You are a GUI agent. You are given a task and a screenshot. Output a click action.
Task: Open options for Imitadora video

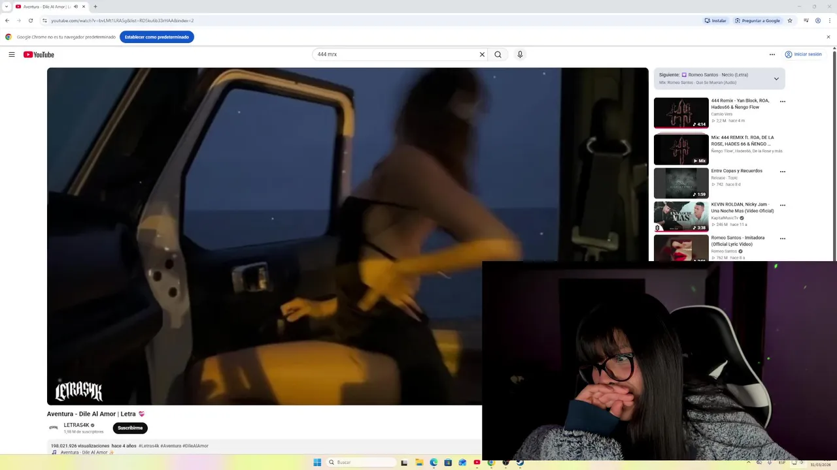(x=783, y=238)
